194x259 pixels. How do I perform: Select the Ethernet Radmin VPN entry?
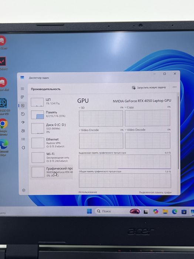click(x=52, y=143)
